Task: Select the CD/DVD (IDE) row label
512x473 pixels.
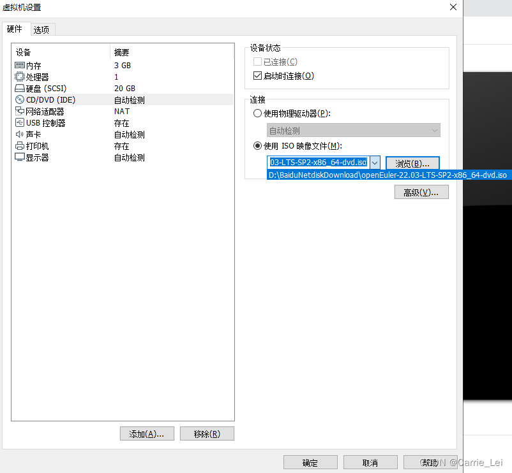Action: tap(50, 100)
